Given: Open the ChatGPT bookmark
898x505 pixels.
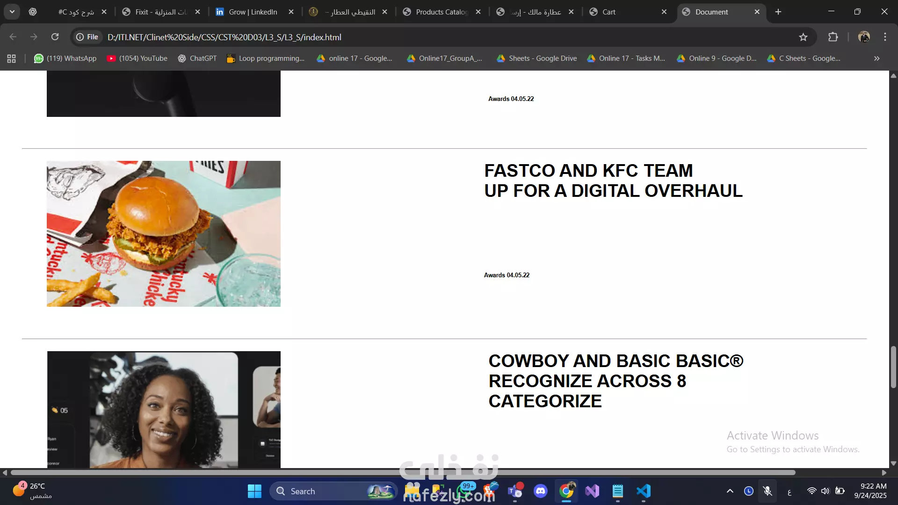Looking at the screenshot, I should 197,58.
